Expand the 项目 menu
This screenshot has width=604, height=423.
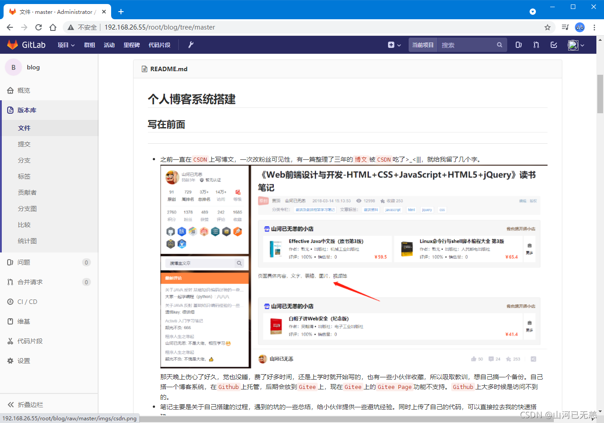coord(66,45)
